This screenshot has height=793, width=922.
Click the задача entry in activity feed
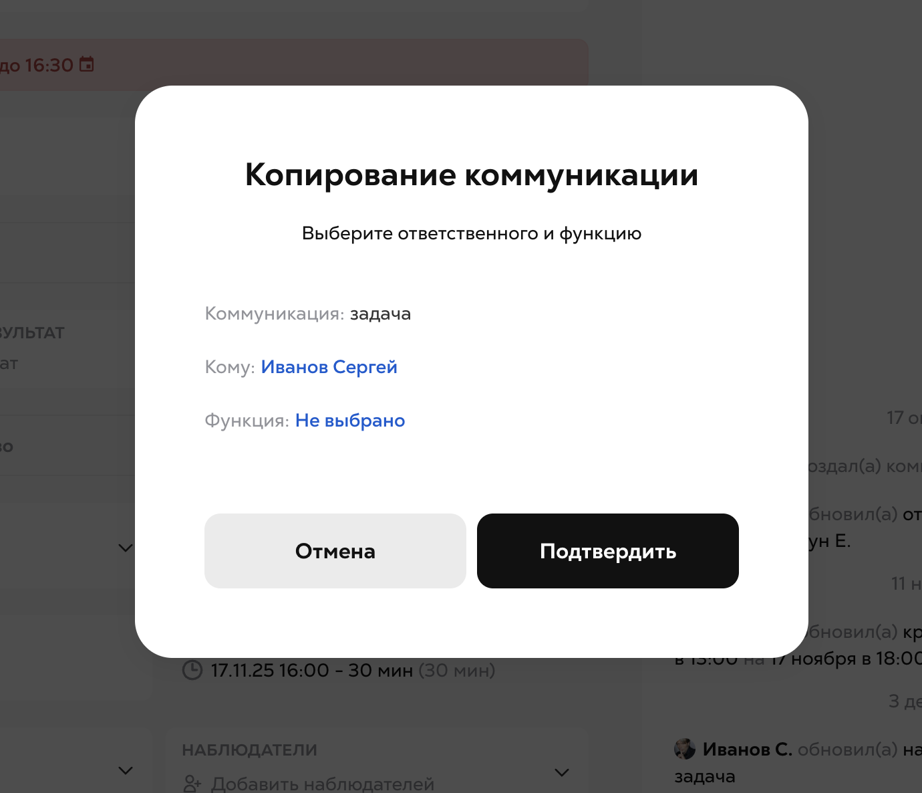click(x=705, y=776)
